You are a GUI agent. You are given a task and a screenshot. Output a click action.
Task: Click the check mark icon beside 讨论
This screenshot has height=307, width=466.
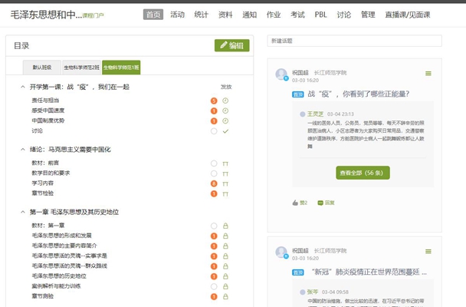225,131
